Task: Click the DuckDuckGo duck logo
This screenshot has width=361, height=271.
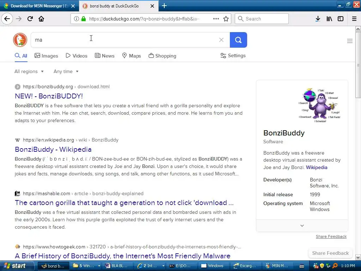Action: [x=20, y=40]
